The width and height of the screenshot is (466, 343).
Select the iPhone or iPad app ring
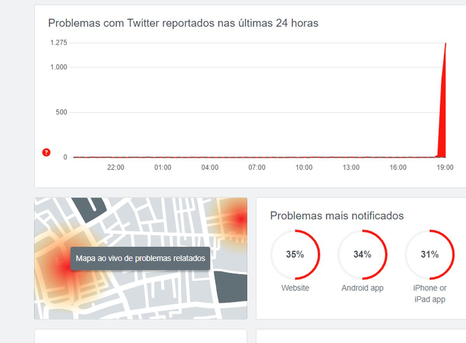pyautogui.click(x=429, y=255)
